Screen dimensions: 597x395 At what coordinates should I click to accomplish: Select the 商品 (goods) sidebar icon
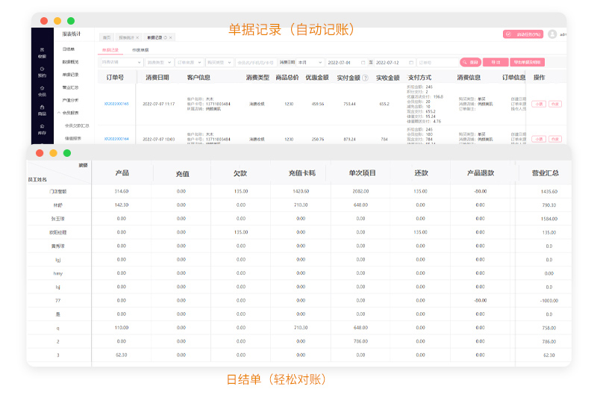(42, 111)
